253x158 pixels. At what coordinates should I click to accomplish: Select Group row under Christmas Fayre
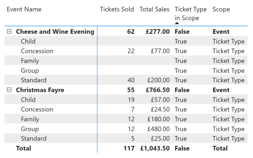coord(126,129)
